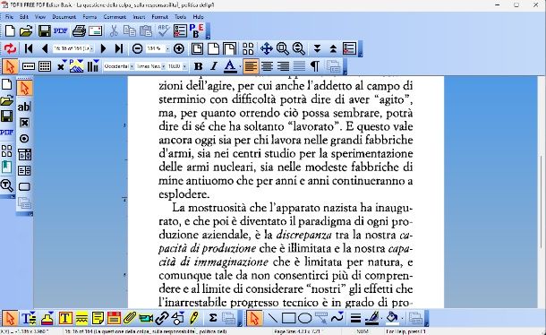Go to the next page arrow
546x335 pixels.
click(x=103, y=48)
